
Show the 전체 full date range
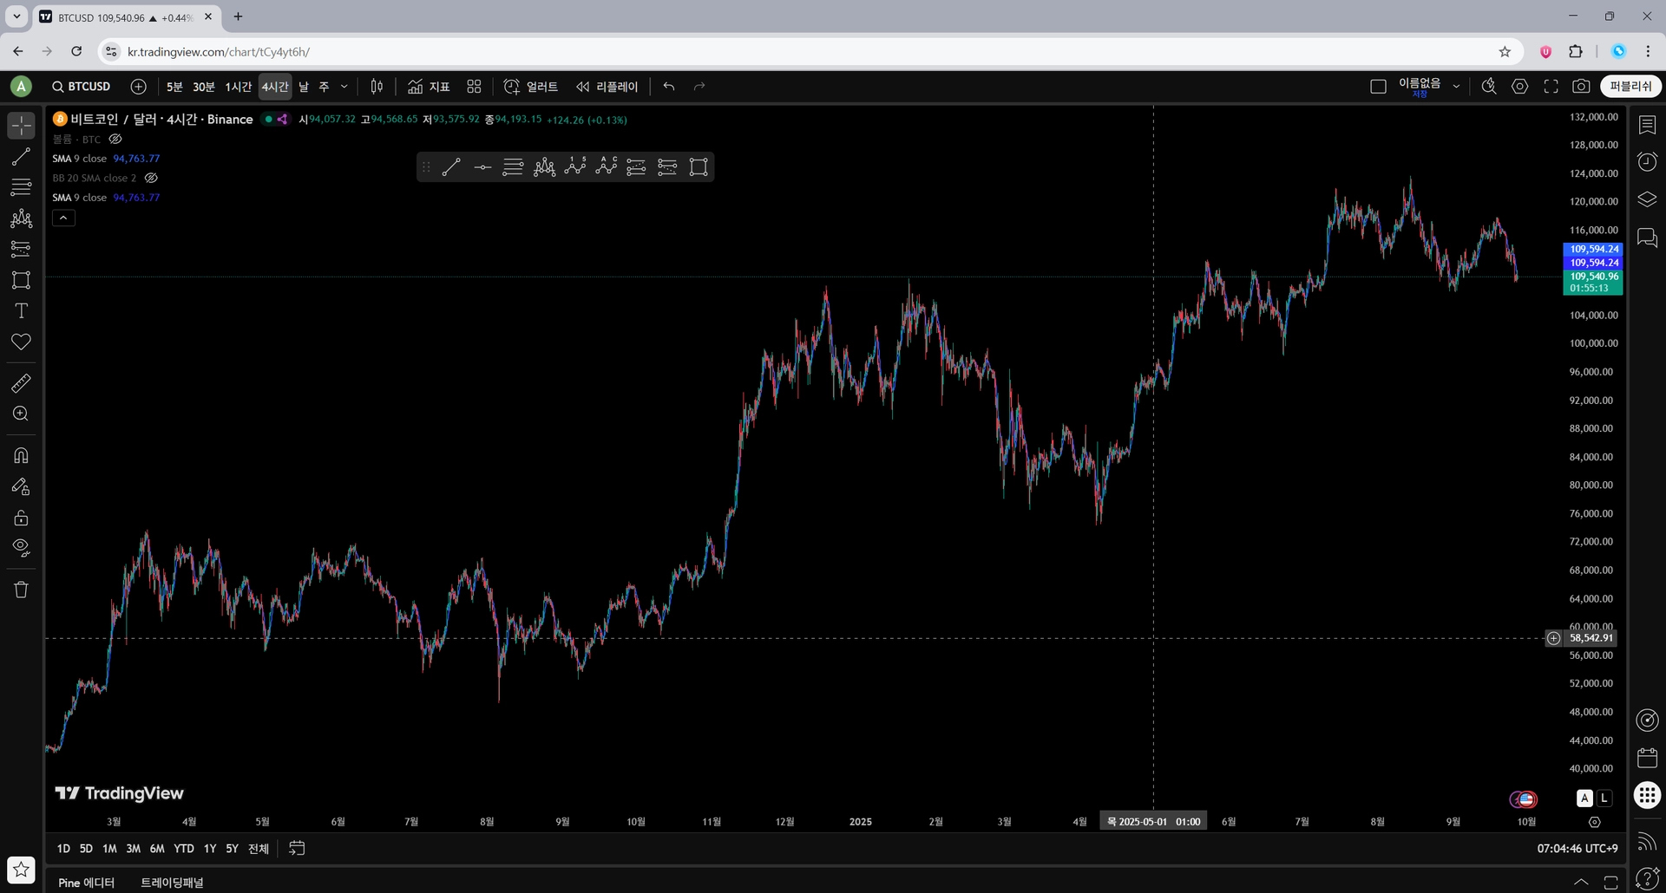pyautogui.click(x=259, y=849)
